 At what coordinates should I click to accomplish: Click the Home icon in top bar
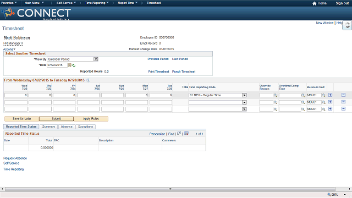314,3
